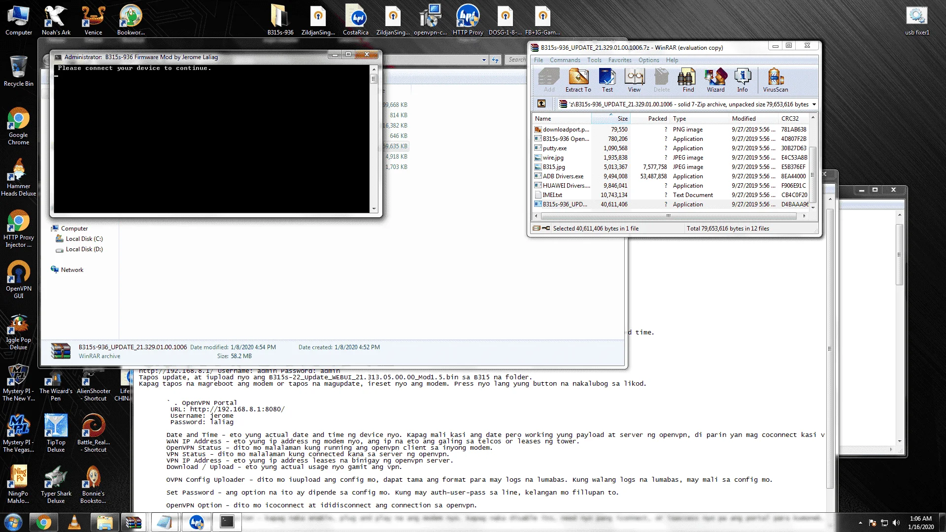Open the B315s-936 folder on desktop
Image resolution: width=946 pixels, height=532 pixels.
click(280, 21)
